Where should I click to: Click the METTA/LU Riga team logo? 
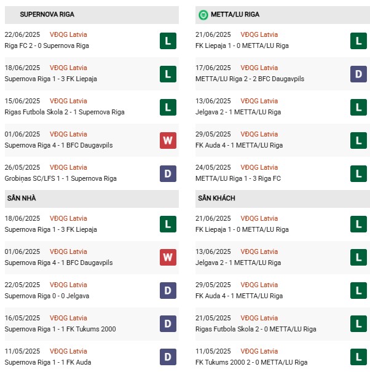pyautogui.click(x=203, y=14)
